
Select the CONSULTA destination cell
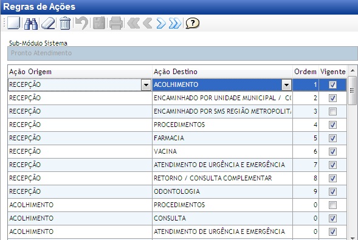coord(222,218)
